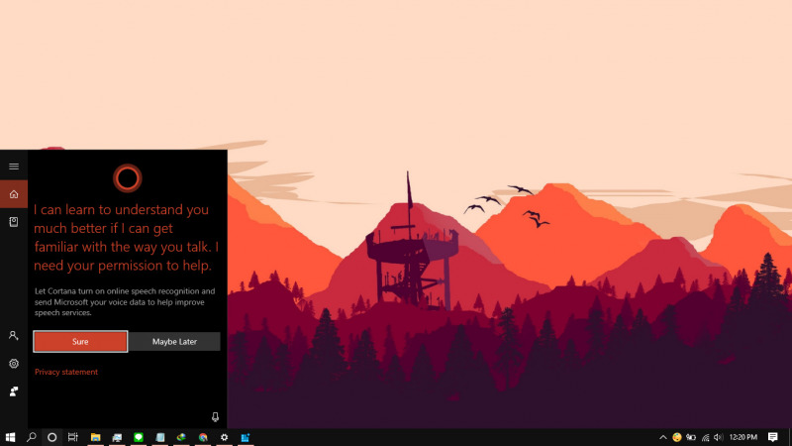Open the Cortana hamburger menu
This screenshot has height=446, width=792.
point(14,167)
